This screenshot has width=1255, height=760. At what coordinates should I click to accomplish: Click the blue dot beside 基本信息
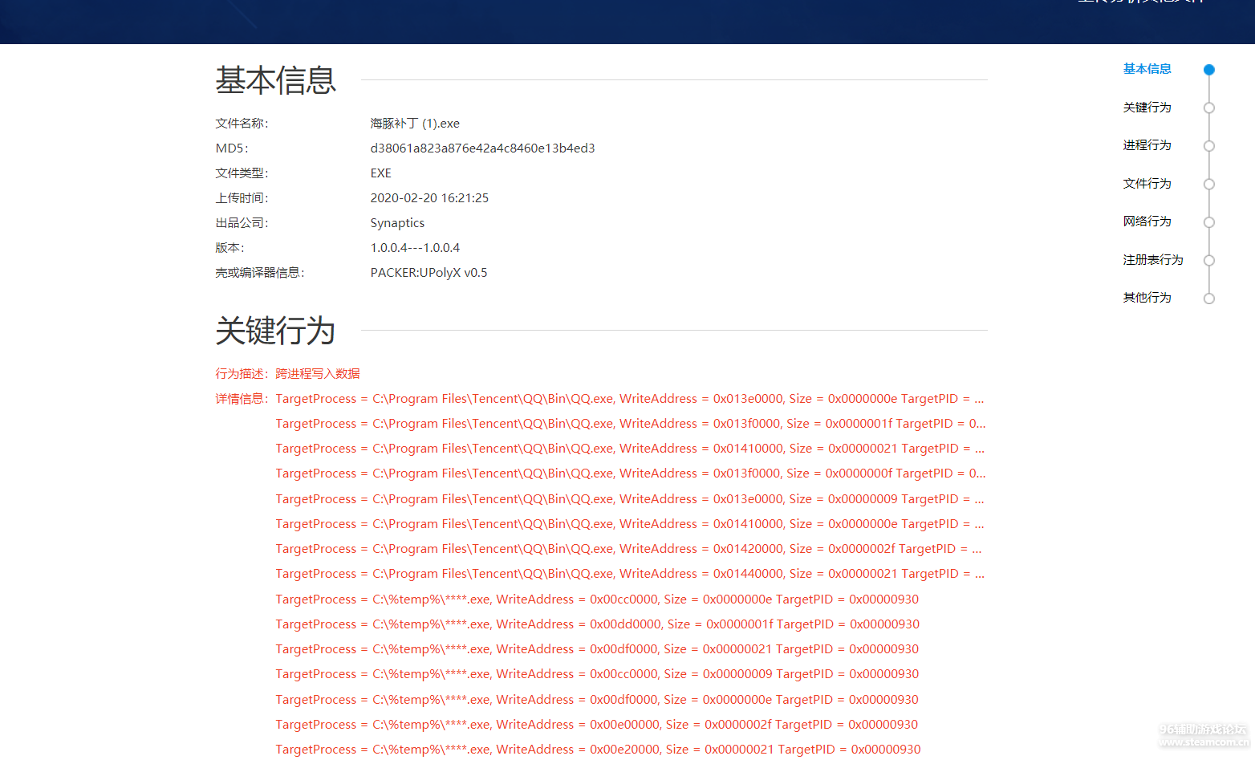point(1208,70)
